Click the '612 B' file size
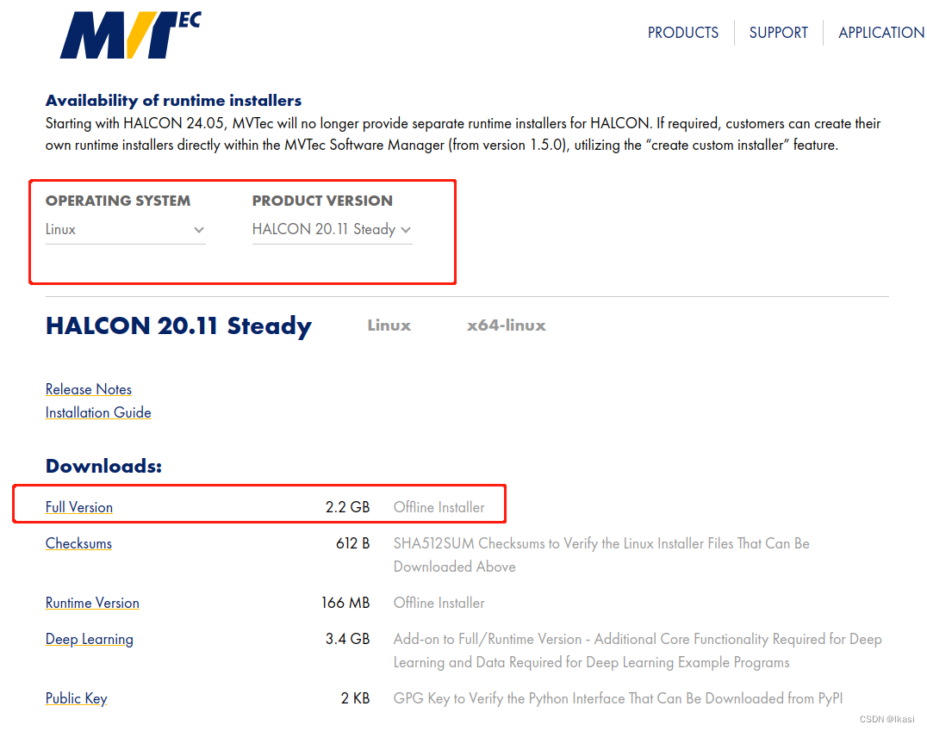927x731 pixels. click(353, 543)
